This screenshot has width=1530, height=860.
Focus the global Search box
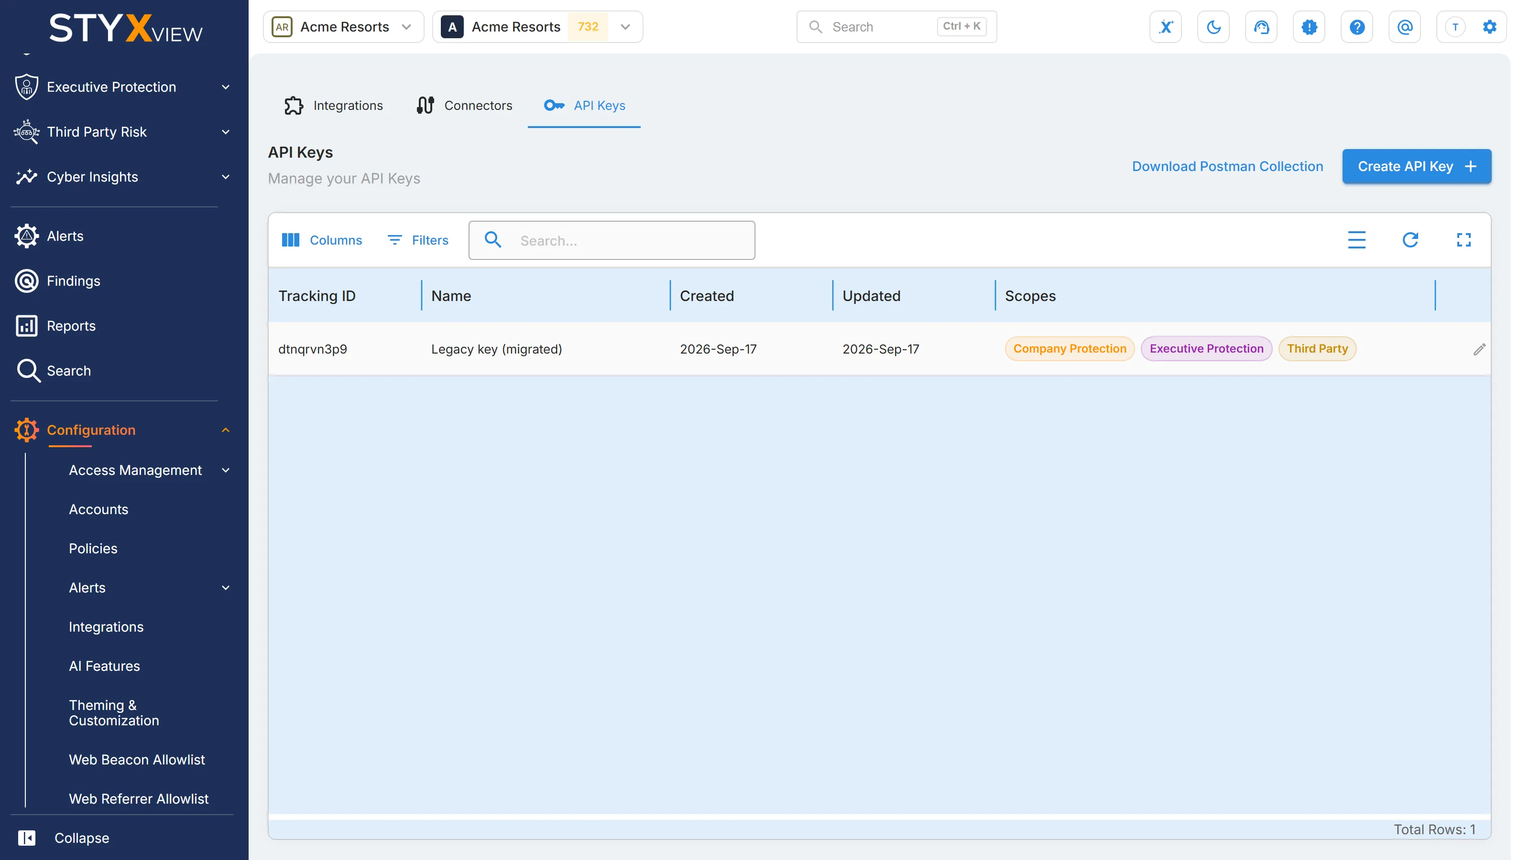896,27
